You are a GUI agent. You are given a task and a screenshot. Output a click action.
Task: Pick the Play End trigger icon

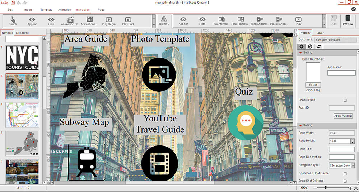128,20
